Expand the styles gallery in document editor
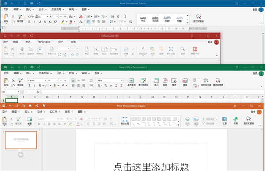 tap(188, 23)
